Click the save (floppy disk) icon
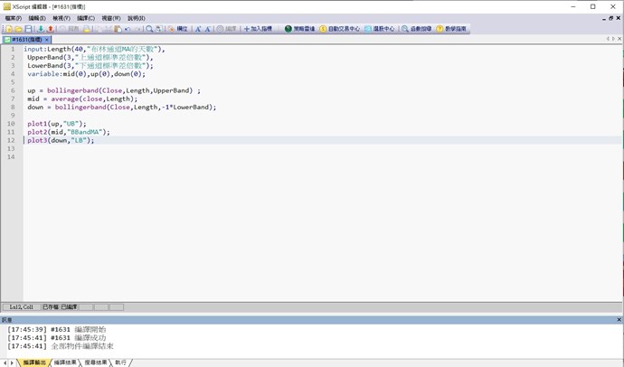This screenshot has width=624, height=367. tap(29, 29)
